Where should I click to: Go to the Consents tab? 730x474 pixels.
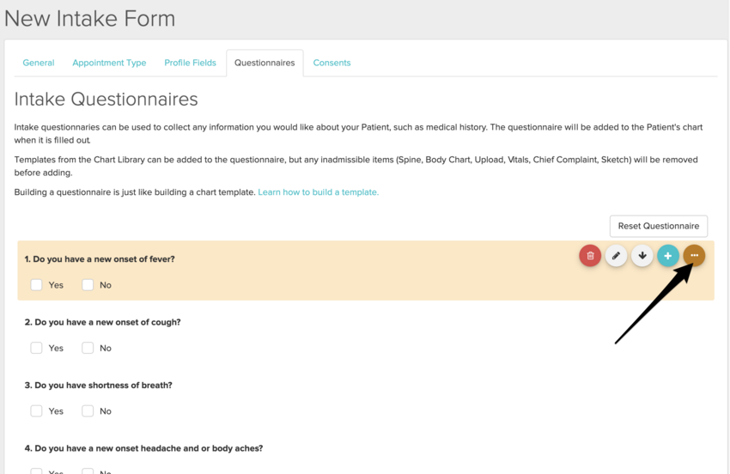pyautogui.click(x=332, y=63)
